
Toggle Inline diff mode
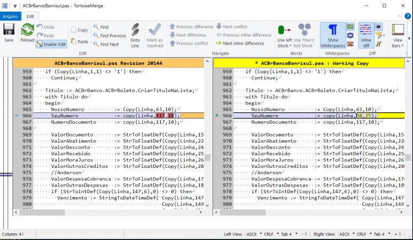point(366,36)
